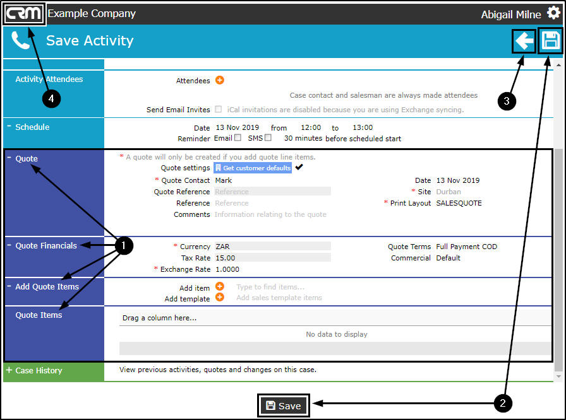Click the Comments field
The width and height of the screenshot is (566, 420).
[x=272, y=214]
